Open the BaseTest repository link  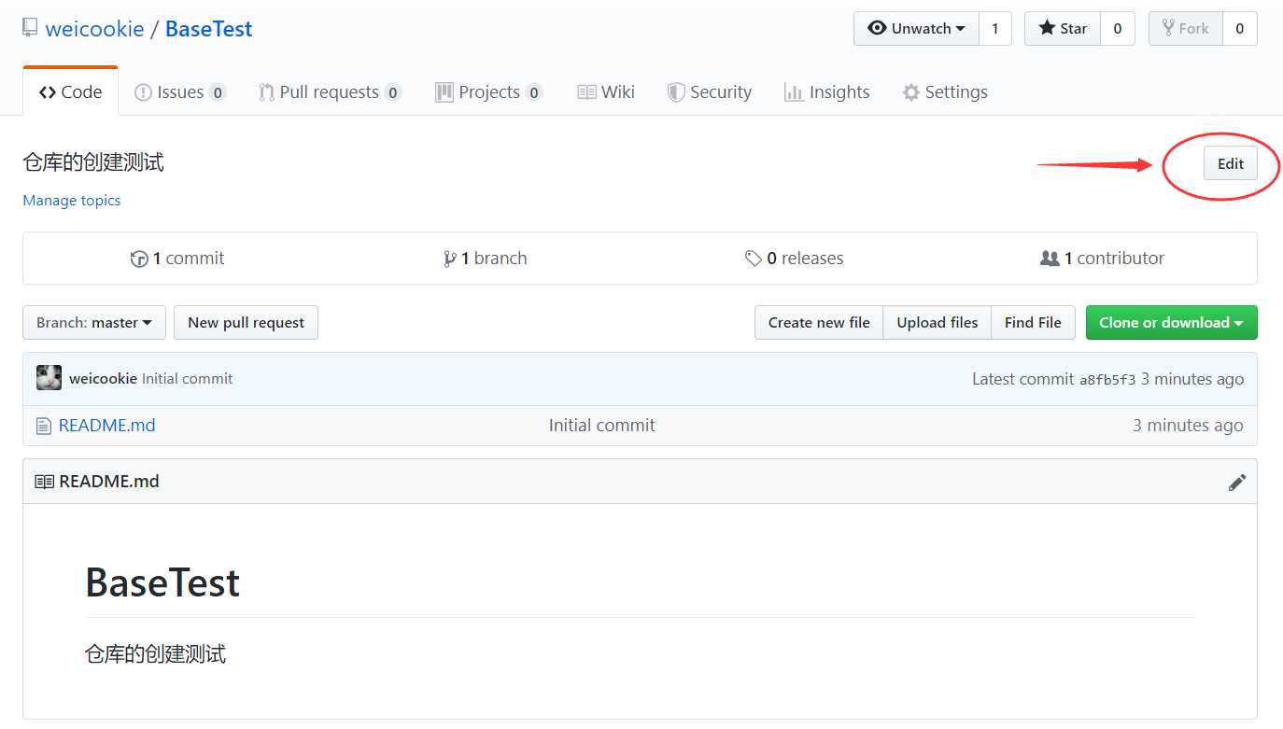click(208, 29)
